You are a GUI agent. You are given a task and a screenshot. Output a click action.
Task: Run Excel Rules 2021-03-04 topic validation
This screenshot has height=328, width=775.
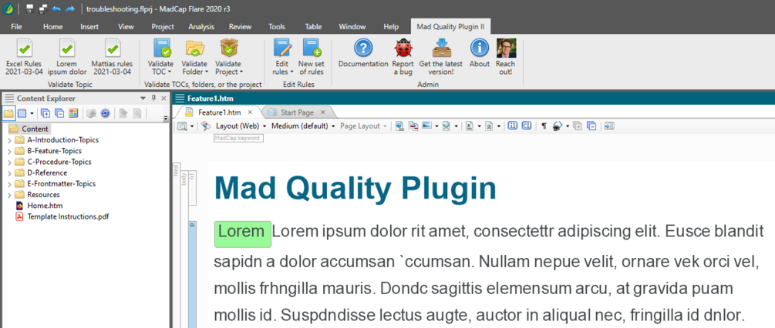click(24, 57)
